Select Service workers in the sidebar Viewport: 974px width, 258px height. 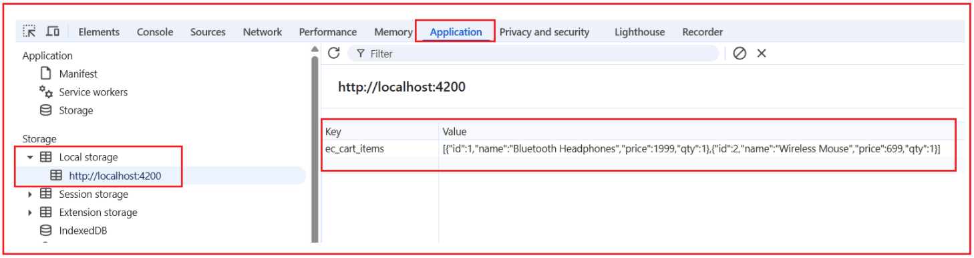pos(94,92)
